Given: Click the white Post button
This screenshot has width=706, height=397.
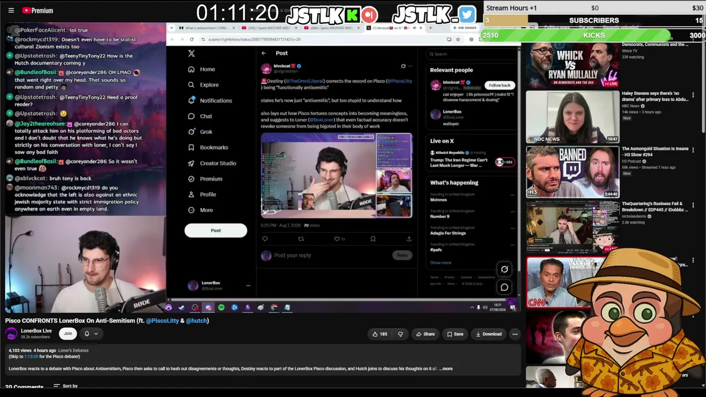Looking at the screenshot, I should [216, 230].
